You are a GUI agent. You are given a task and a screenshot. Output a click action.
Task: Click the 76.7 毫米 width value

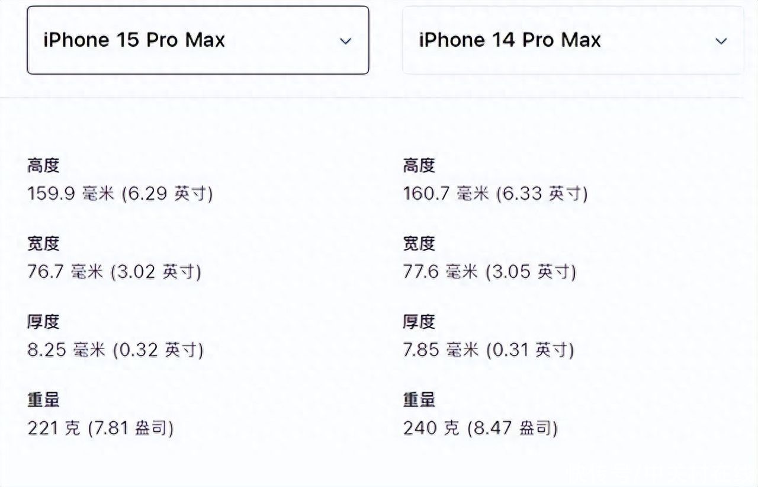point(114,272)
